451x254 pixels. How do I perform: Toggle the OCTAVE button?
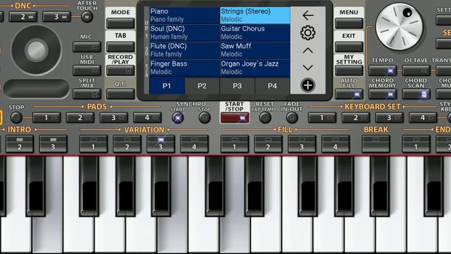tap(416, 71)
